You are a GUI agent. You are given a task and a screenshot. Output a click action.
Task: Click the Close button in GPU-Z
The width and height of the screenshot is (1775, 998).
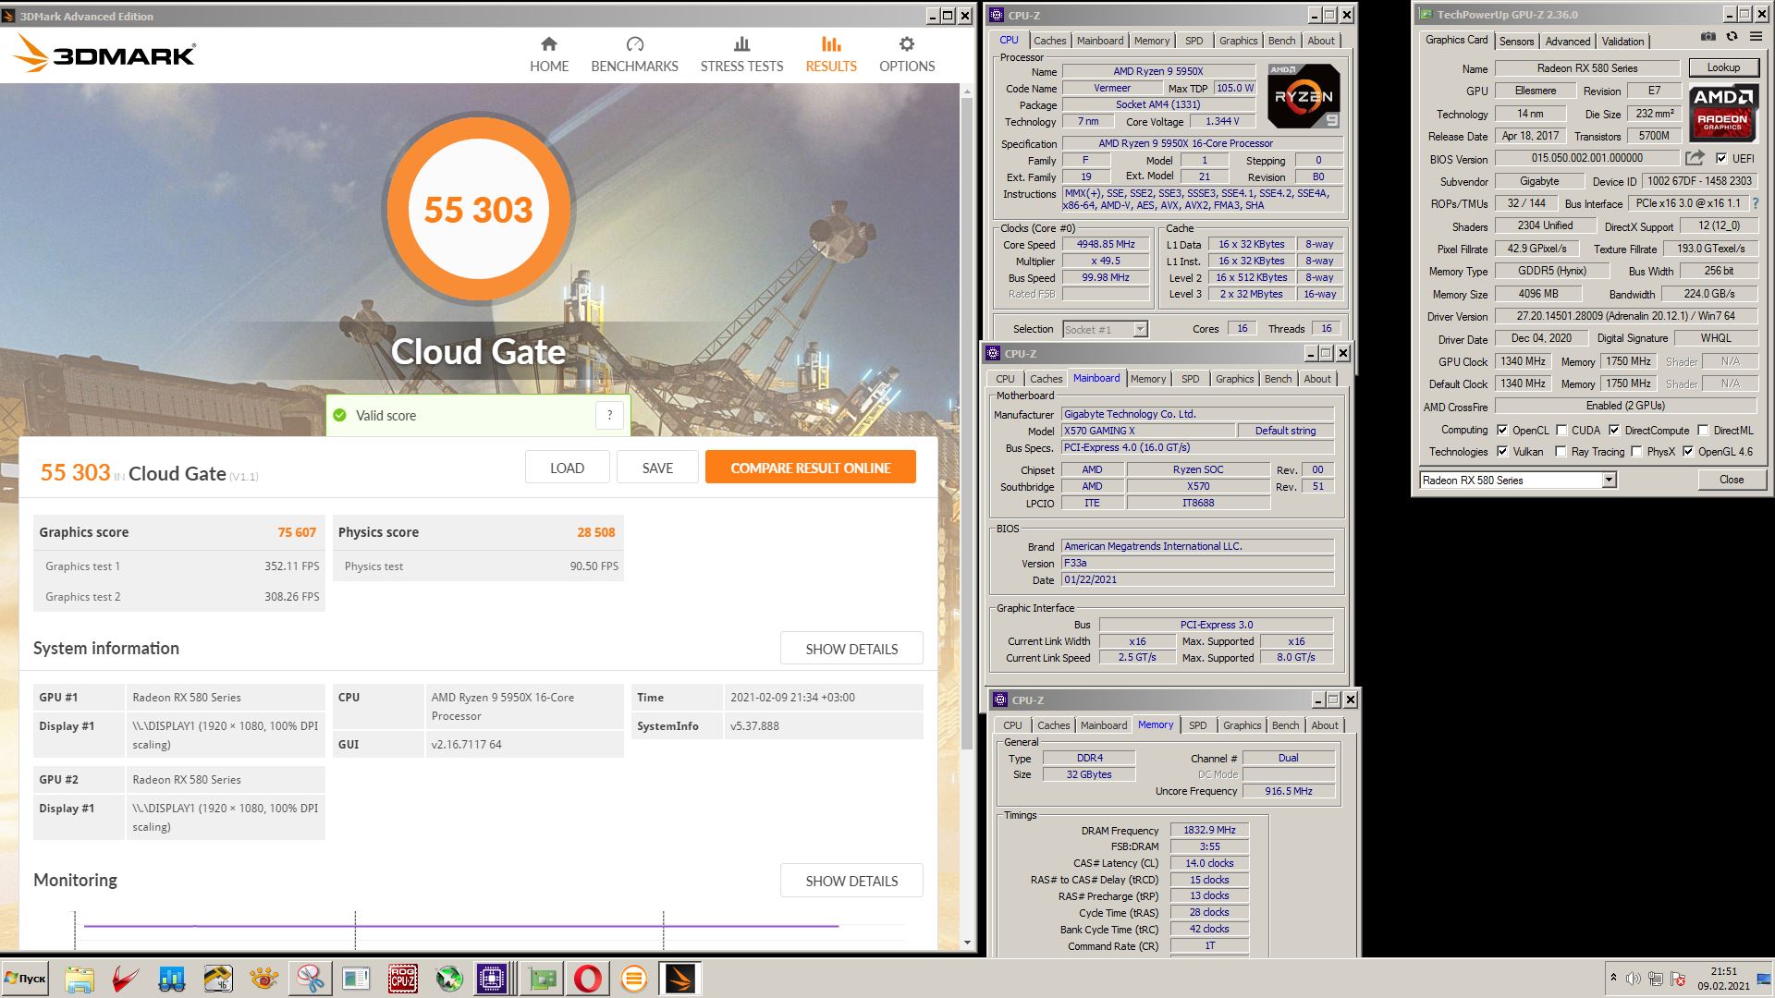tap(1731, 480)
